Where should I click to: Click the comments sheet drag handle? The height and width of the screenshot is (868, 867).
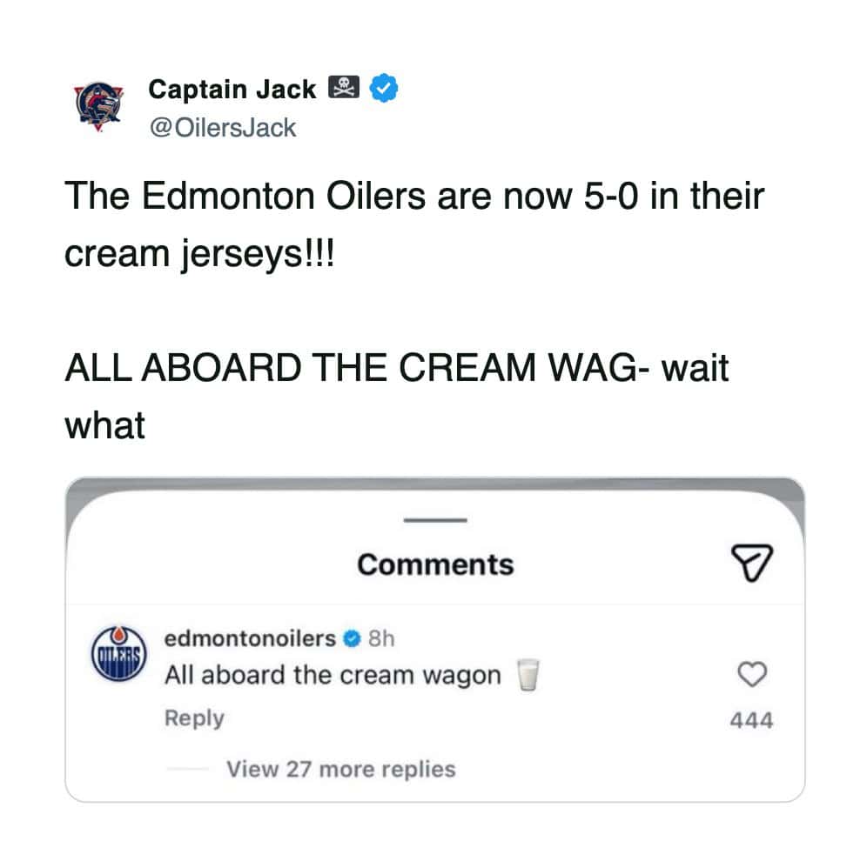coord(434,521)
